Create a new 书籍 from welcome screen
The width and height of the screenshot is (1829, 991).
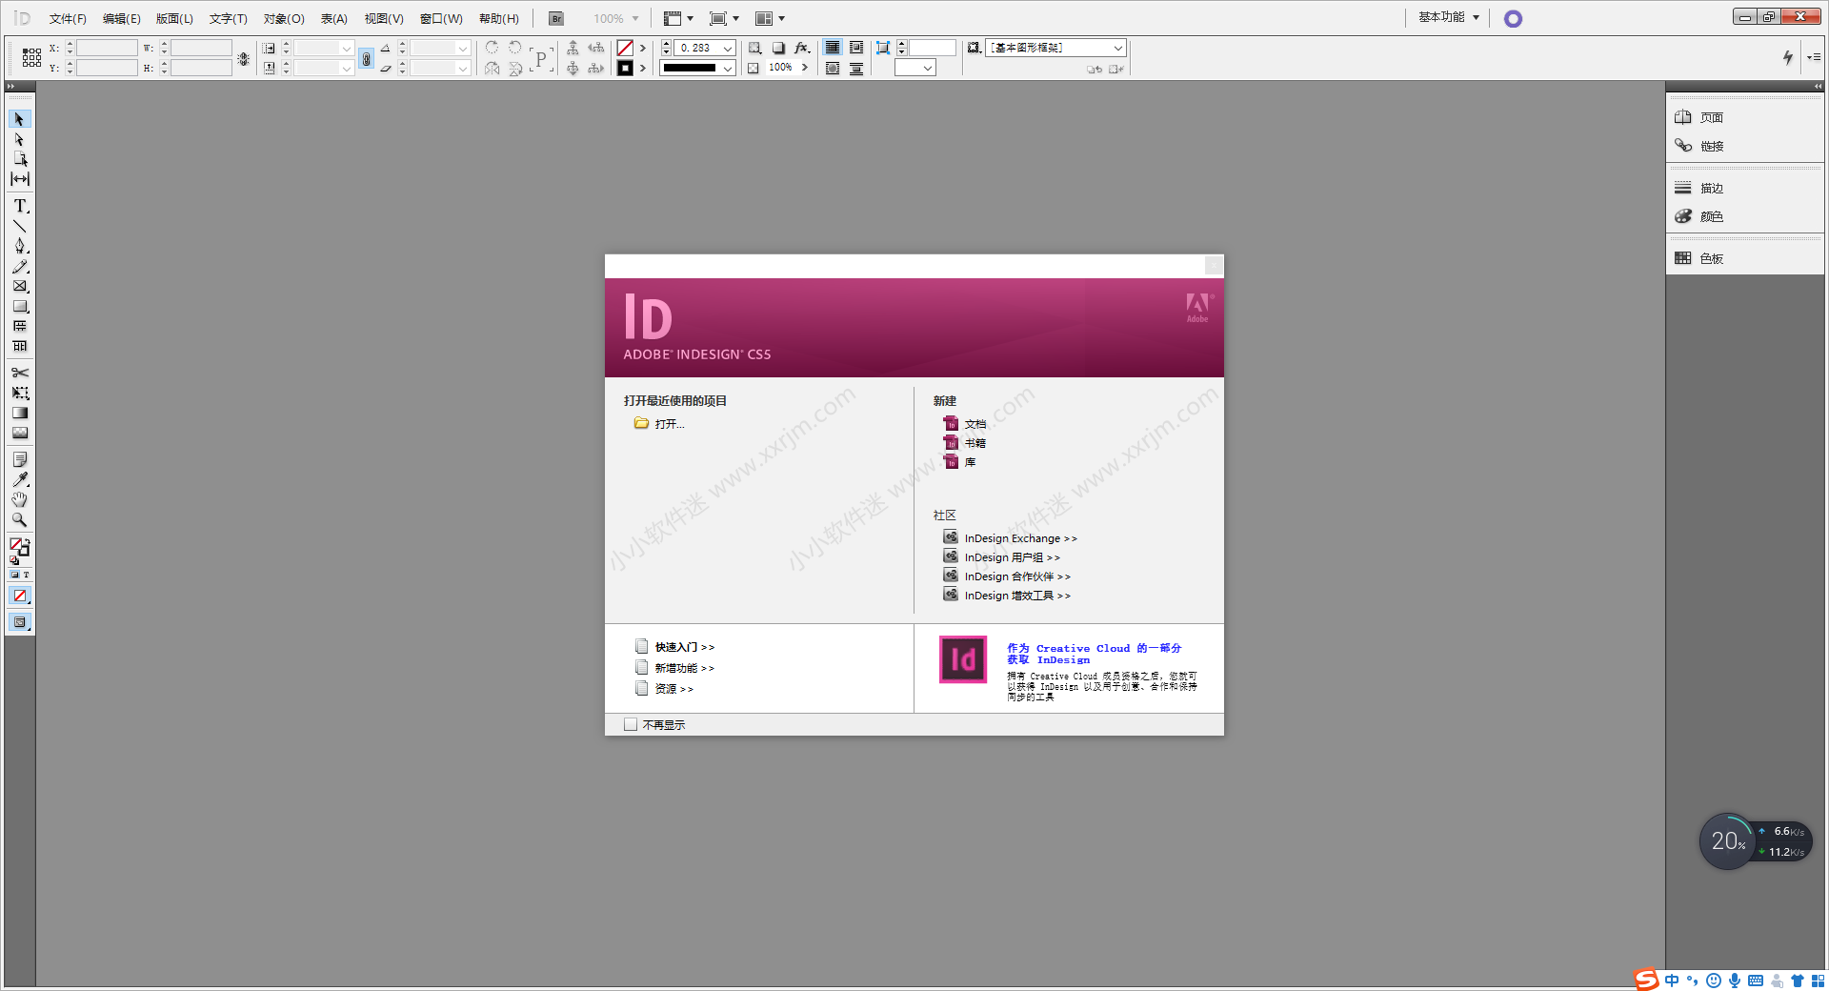tap(975, 443)
